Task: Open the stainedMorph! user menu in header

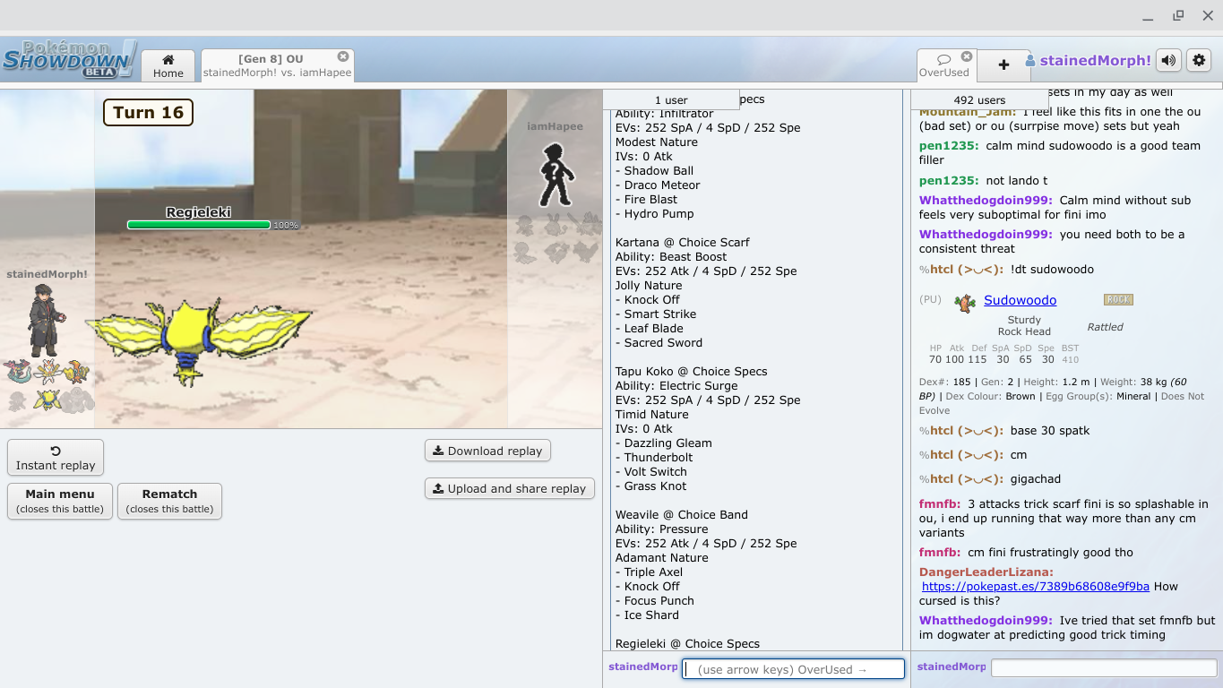Action: click(x=1088, y=61)
